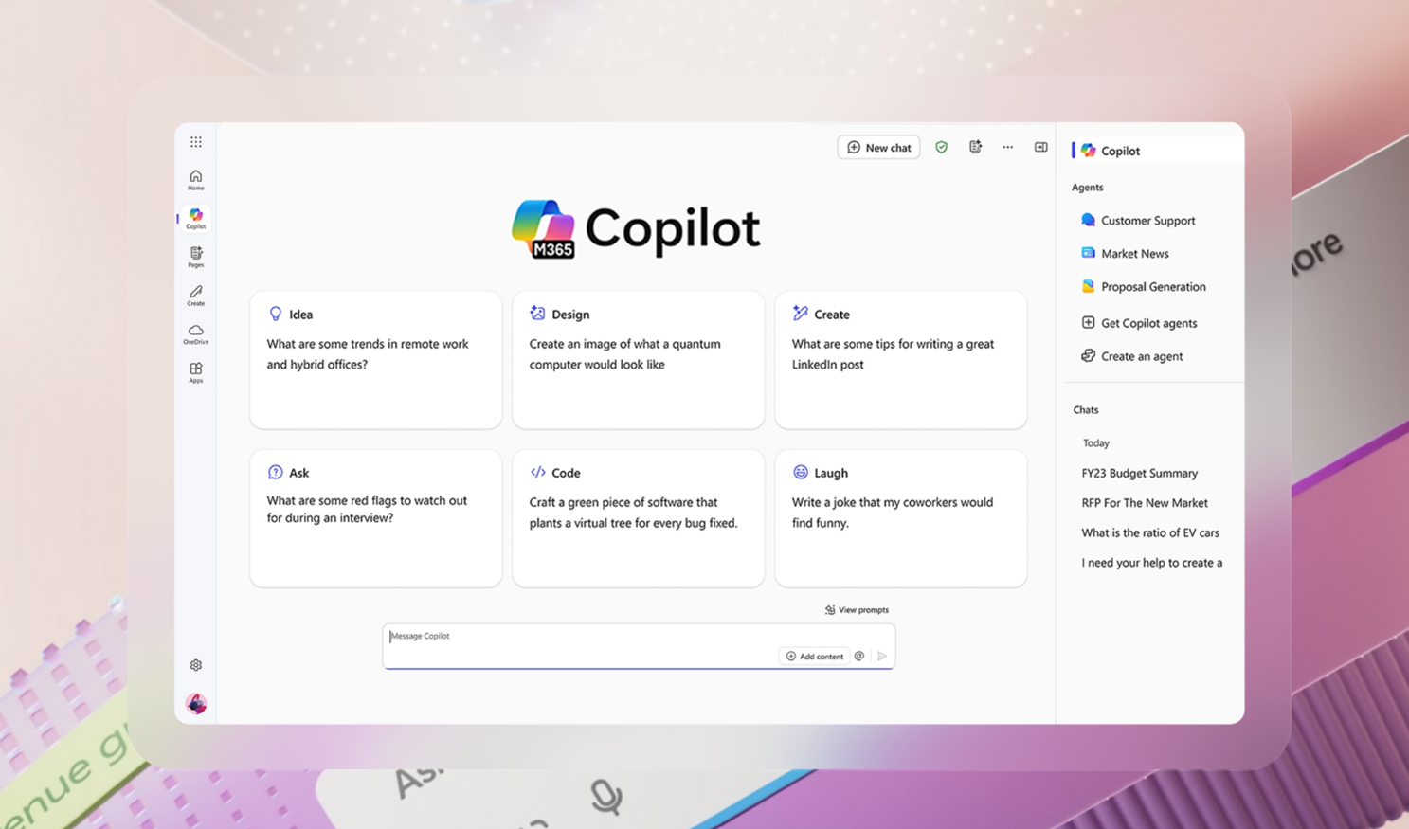
Task: Open RFP For The New Market chat
Action: (1145, 503)
